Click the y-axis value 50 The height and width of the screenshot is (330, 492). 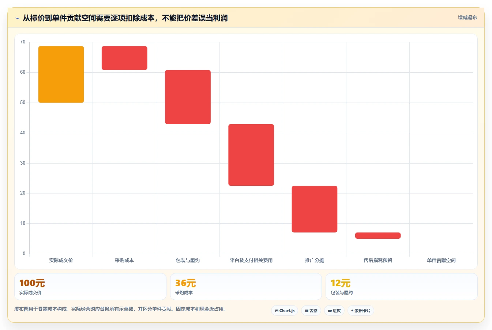click(23, 103)
